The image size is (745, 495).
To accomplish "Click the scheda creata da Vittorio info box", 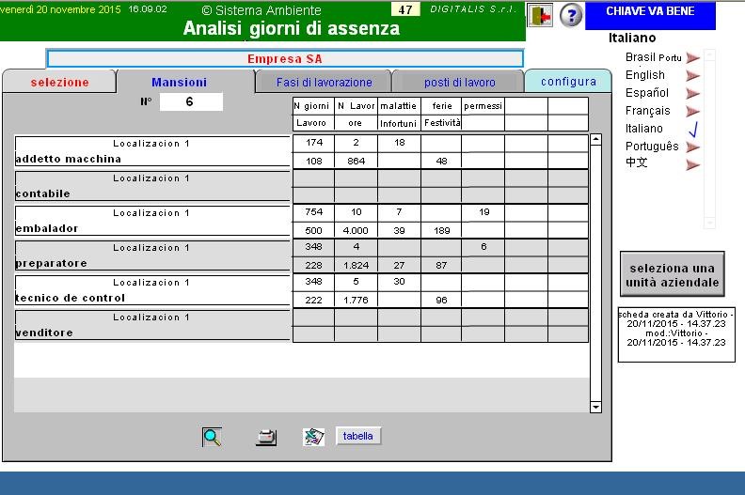I will [676, 334].
